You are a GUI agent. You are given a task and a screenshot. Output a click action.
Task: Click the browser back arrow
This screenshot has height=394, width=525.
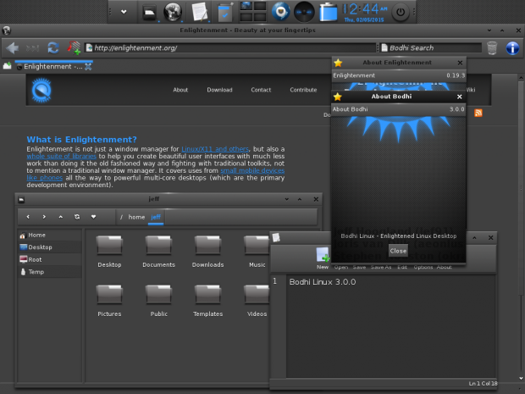[x=14, y=47]
